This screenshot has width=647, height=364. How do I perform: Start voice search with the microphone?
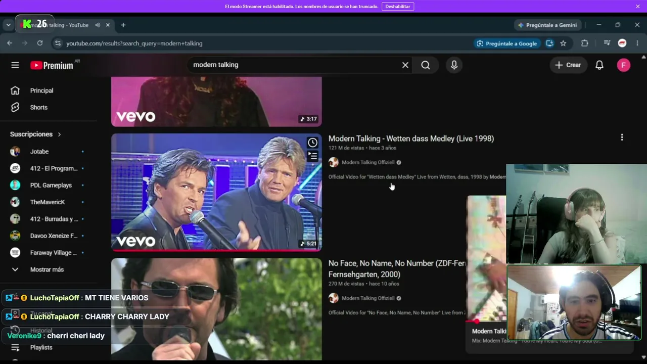pos(454,65)
